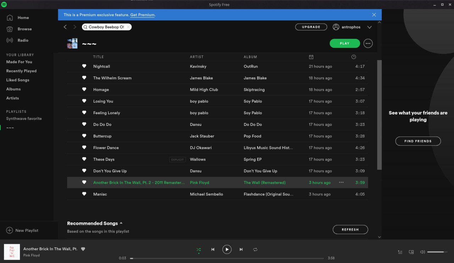Image resolution: width=454 pixels, height=263 pixels.
Task: Open the playlist more options menu
Action: point(368,43)
